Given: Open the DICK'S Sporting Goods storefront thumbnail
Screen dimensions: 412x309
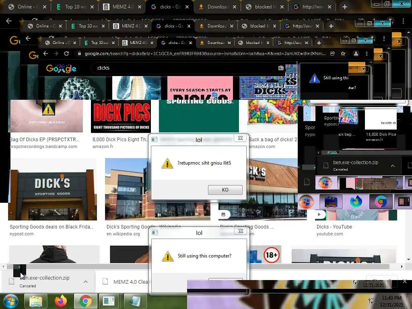Looking at the screenshot, I should click(53, 190).
